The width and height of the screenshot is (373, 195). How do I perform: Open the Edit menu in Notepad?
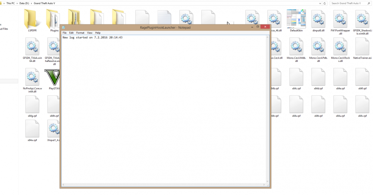click(x=71, y=33)
